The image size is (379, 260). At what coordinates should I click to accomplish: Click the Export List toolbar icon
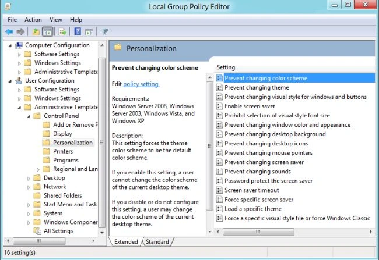(x=62, y=31)
